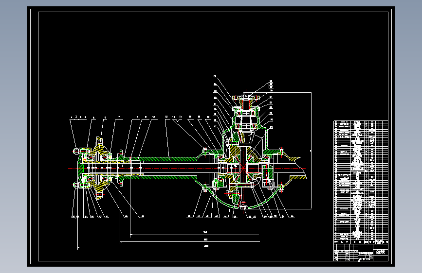
Task: Click the title block below the parts list
Action: pyautogui.click(x=361, y=252)
